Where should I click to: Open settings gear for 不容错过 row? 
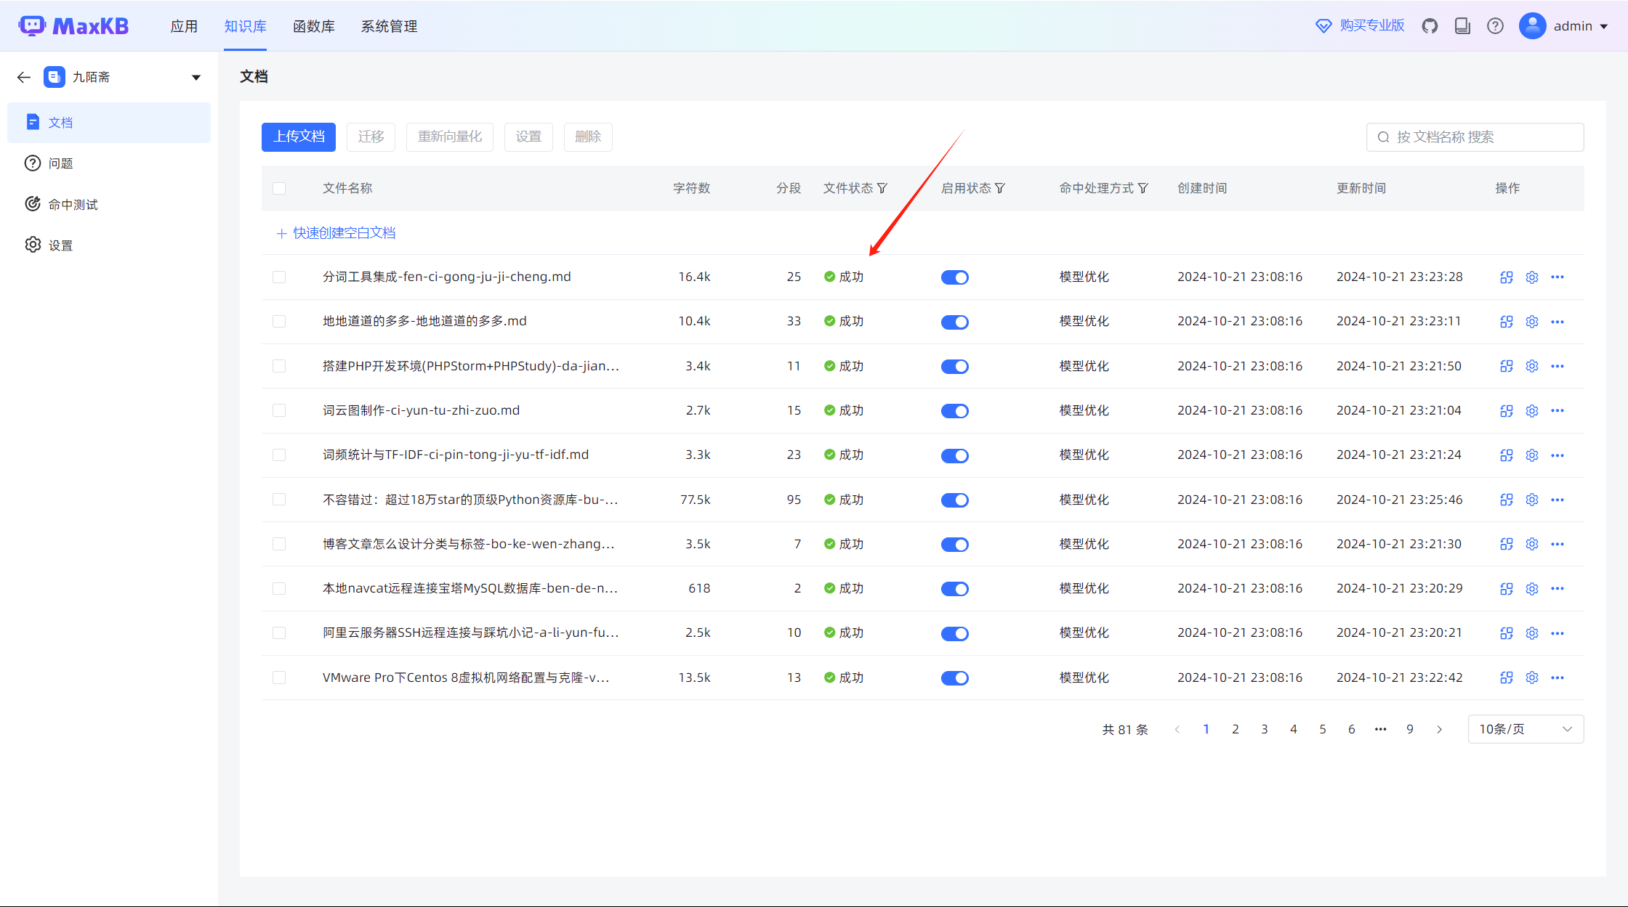click(x=1532, y=500)
